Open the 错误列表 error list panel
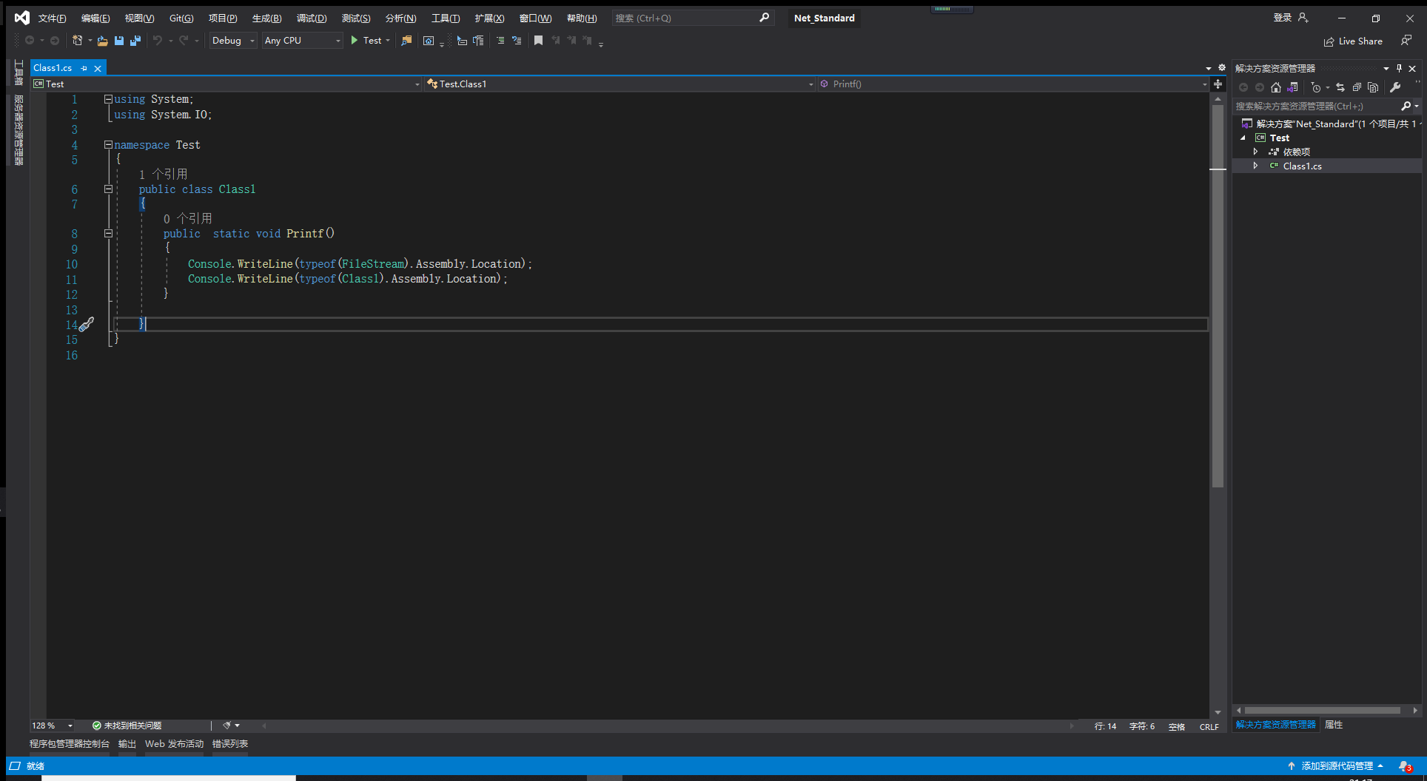 click(230, 744)
